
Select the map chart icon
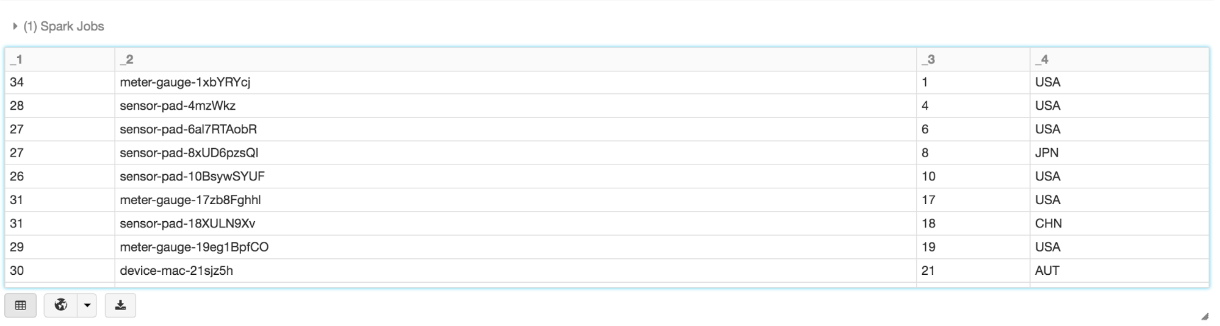click(61, 305)
